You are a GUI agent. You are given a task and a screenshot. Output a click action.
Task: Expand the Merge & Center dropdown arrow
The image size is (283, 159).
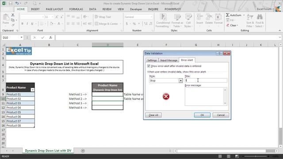pos(120,23)
